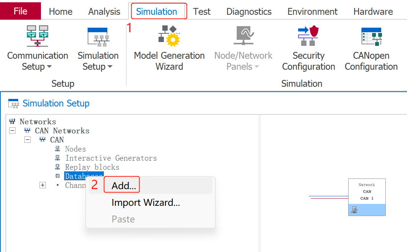Click the Interactive Generators icon
The image size is (407, 252).
coord(58,158)
